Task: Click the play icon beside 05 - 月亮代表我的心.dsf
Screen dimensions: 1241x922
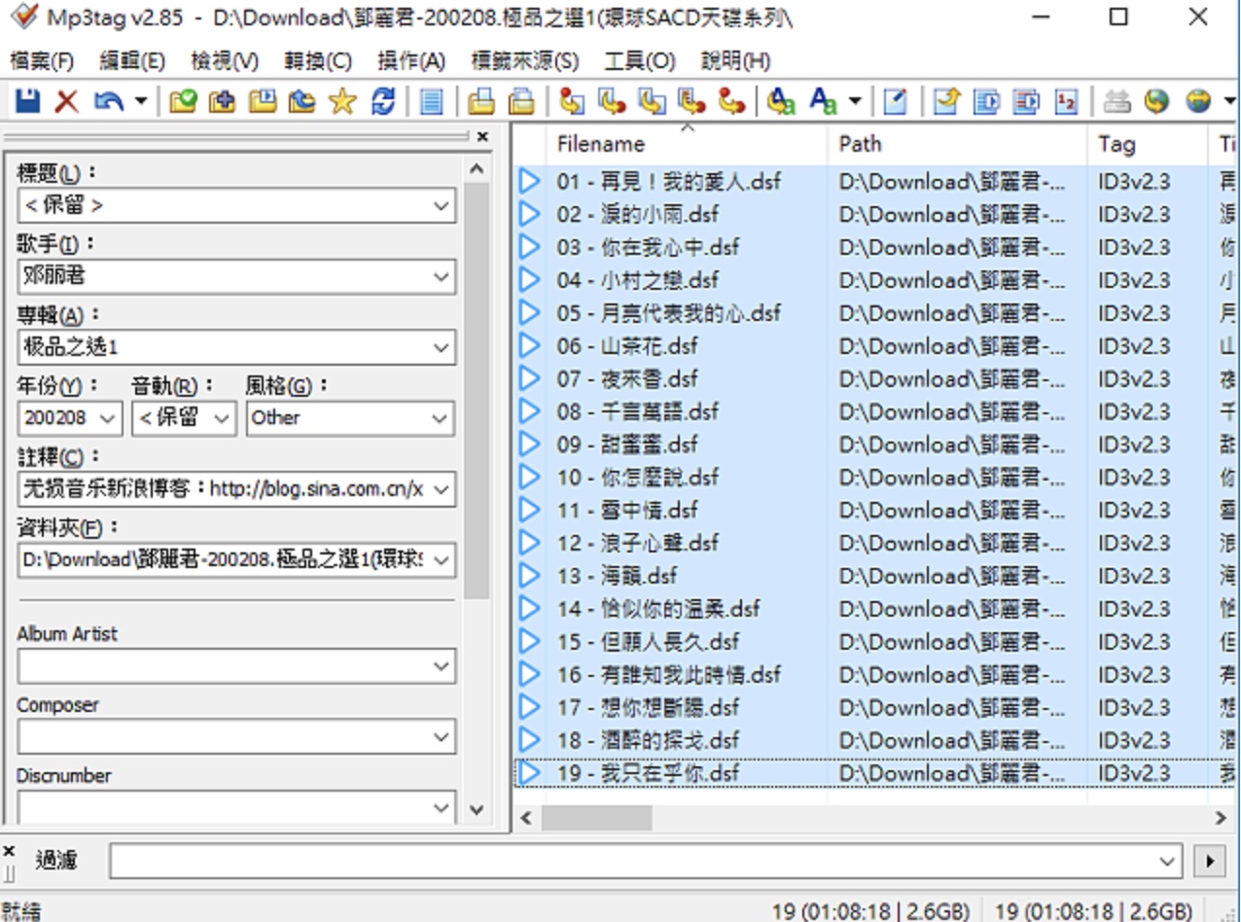Action: point(529,313)
